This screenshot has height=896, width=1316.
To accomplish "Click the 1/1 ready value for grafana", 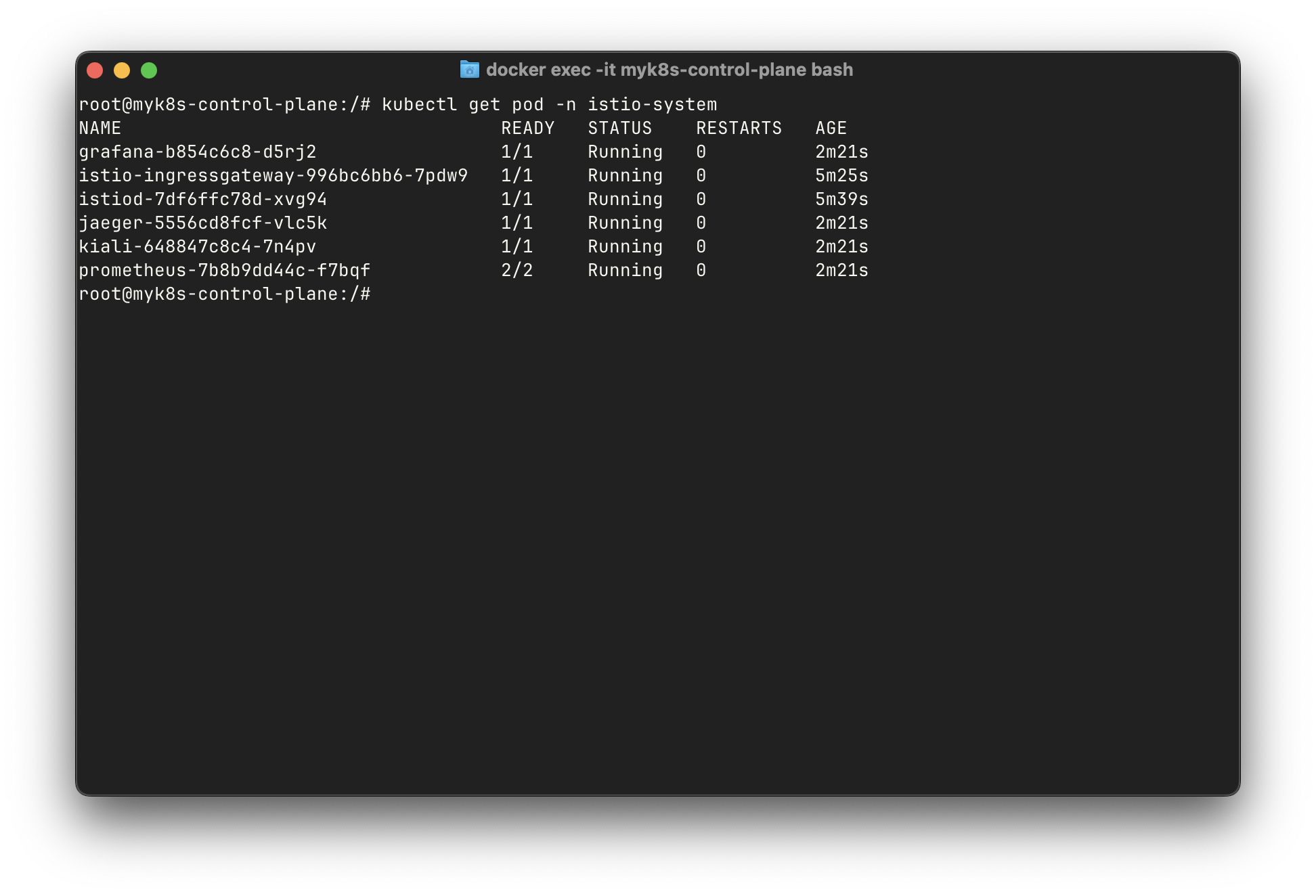I will pyautogui.click(x=517, y=152).
